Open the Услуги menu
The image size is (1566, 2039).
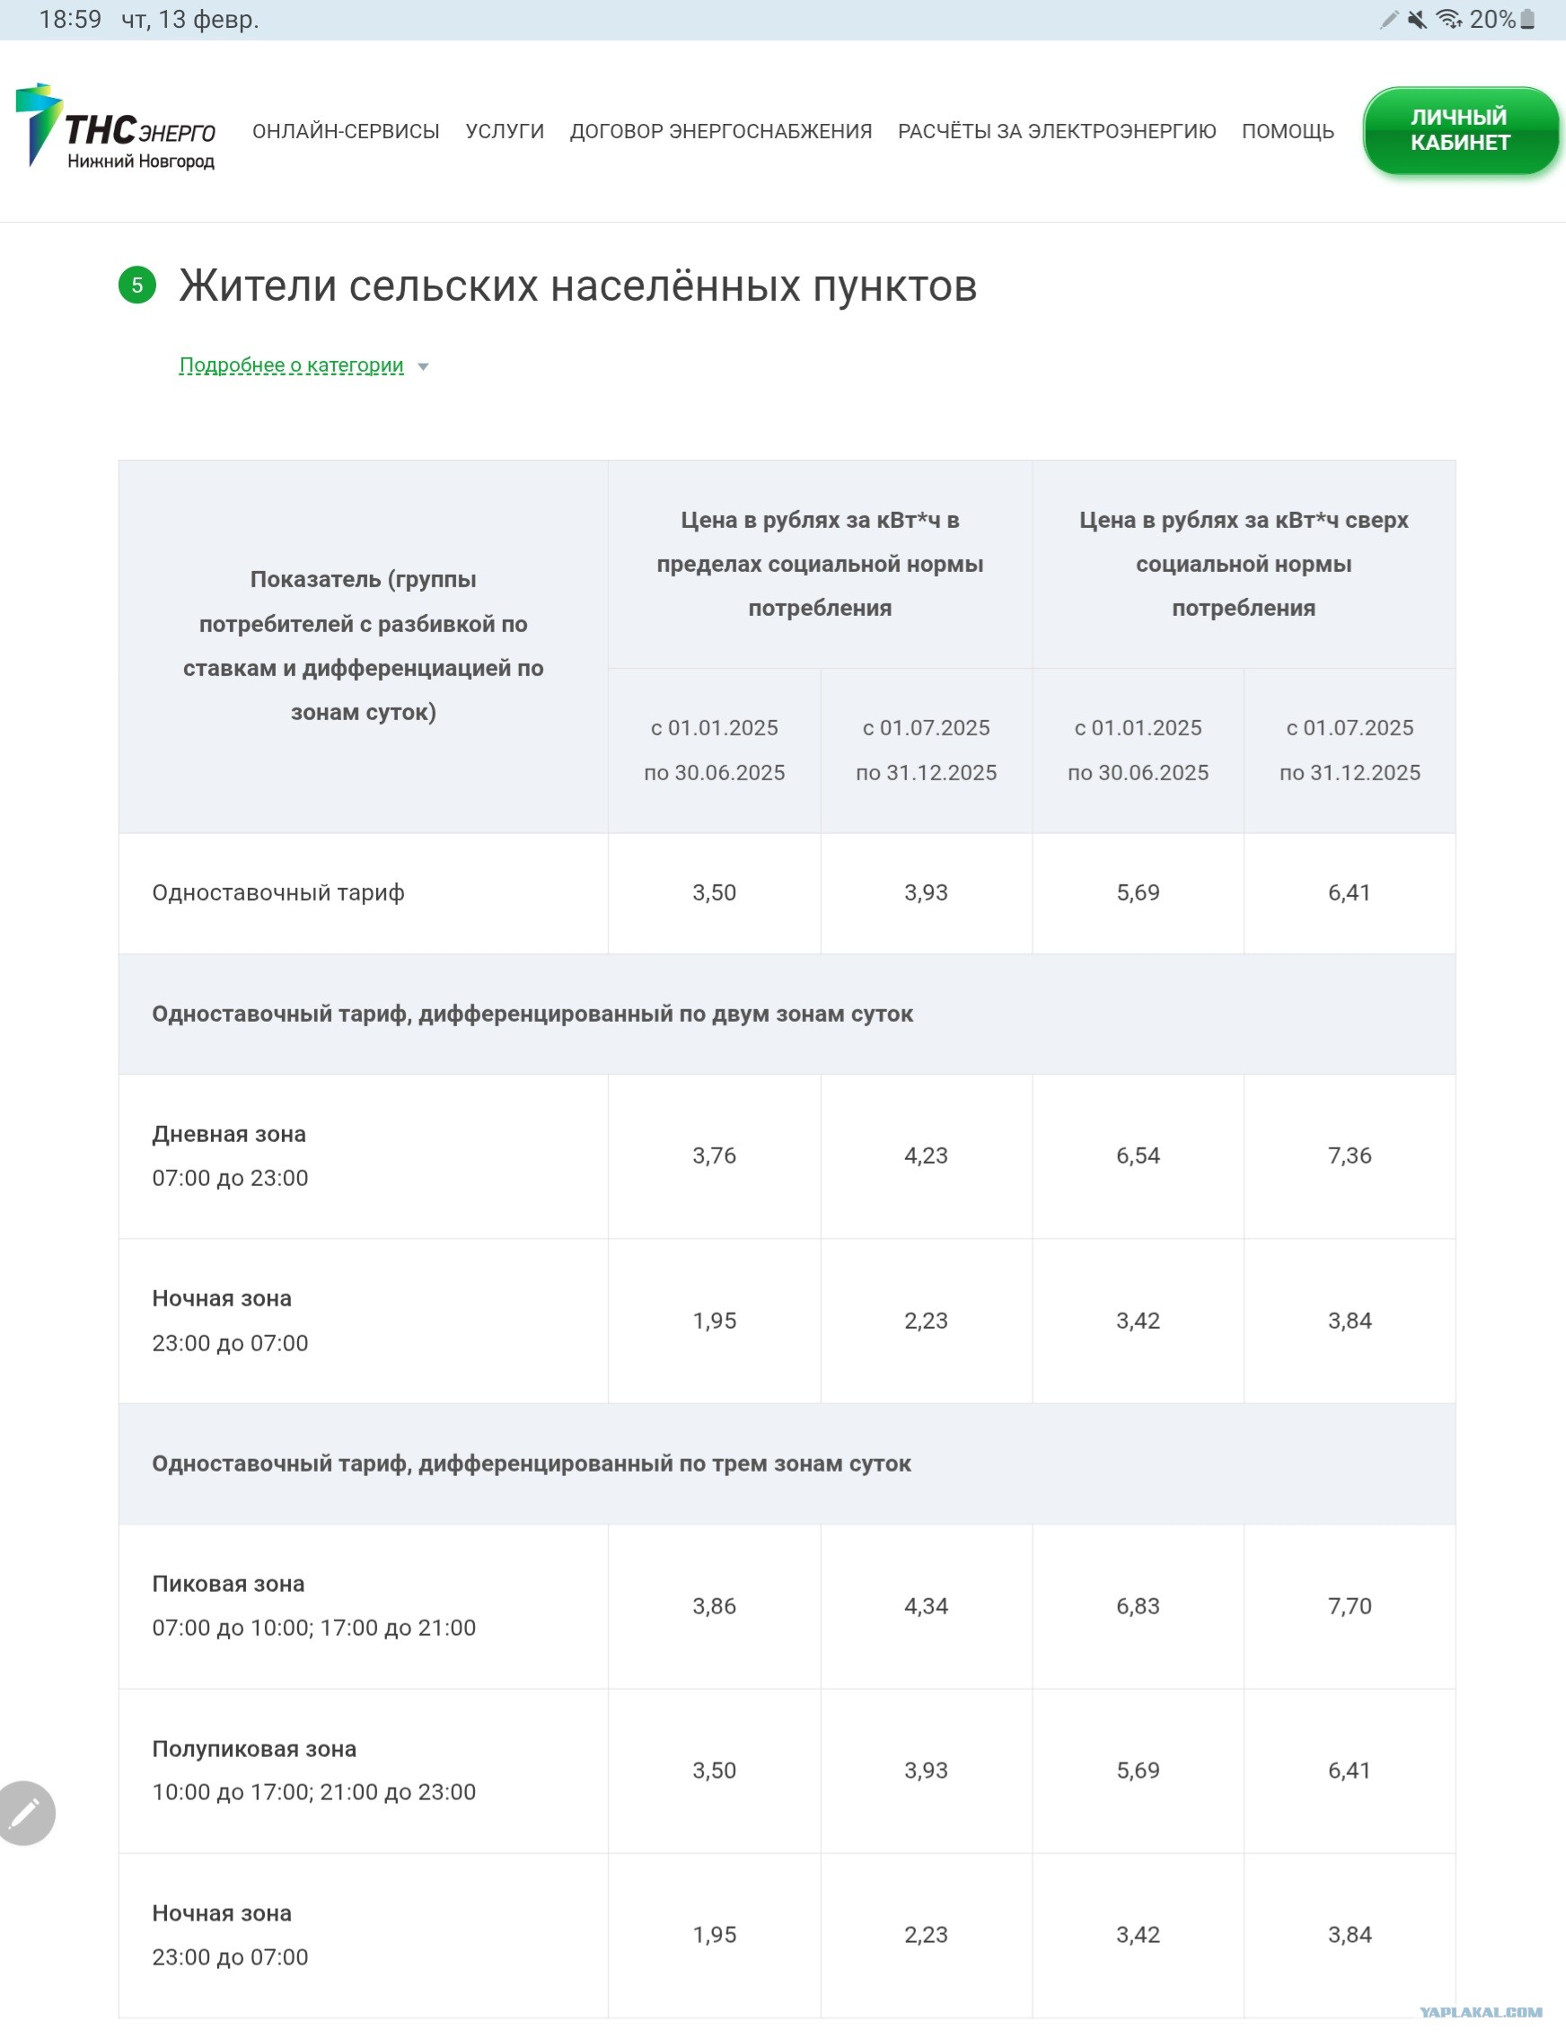pos(505,131)
